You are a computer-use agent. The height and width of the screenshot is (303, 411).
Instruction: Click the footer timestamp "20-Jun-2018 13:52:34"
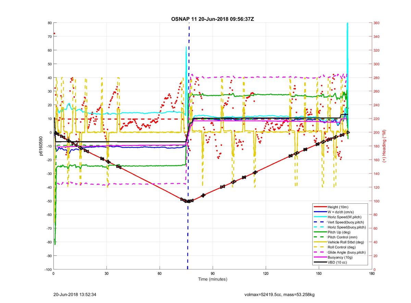pyautogui.click(x=75, y=294)
